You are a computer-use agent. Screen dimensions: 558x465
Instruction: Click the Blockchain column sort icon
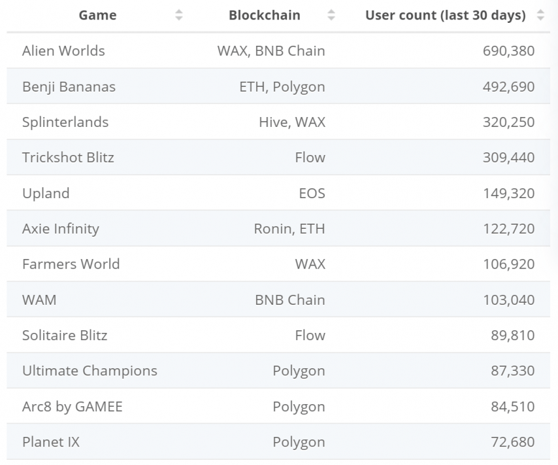[331, 16]
